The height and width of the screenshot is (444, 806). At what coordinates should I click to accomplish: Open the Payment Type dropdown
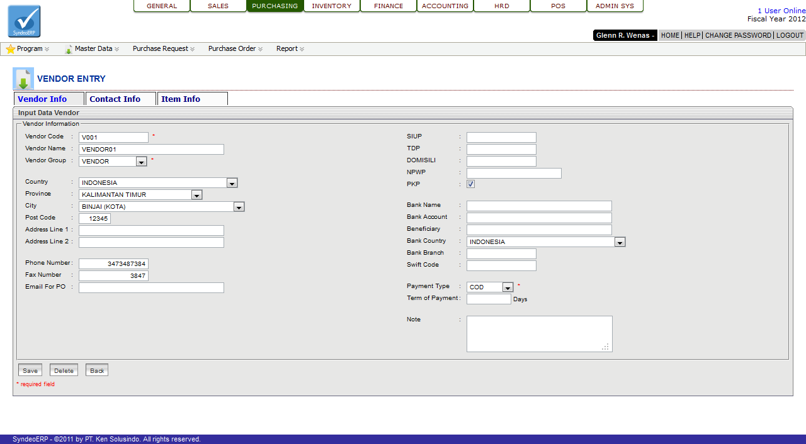pos(508,287)
